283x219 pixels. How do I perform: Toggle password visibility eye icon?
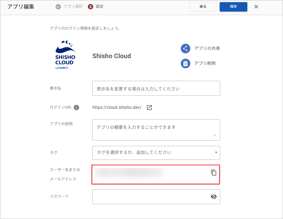click(x=214, y=197)
